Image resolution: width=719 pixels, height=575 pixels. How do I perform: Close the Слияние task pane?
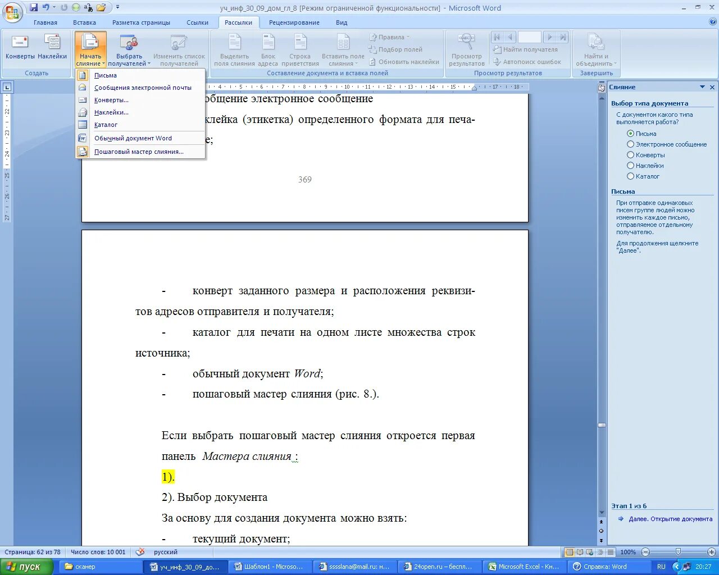712,87
